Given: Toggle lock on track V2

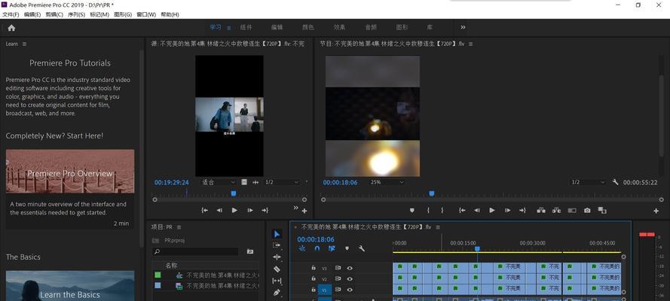Looking at the screenshot, I should 314,278.
